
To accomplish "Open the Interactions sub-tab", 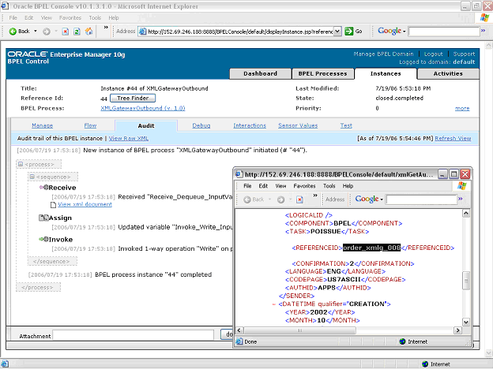I will tap(250, 125).
